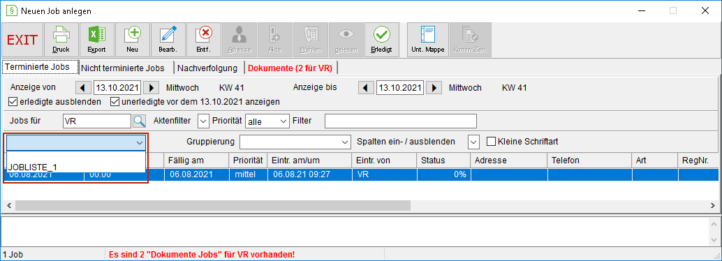Click the Adresse toolbar icon
Viewport: 722px width, 261px height.
[x=240, y=40]
